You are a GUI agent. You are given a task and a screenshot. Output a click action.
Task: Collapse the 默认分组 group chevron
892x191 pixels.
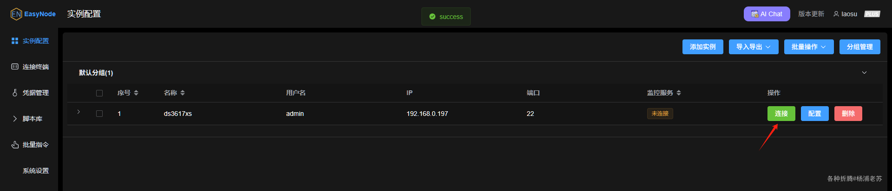point(864,73)
